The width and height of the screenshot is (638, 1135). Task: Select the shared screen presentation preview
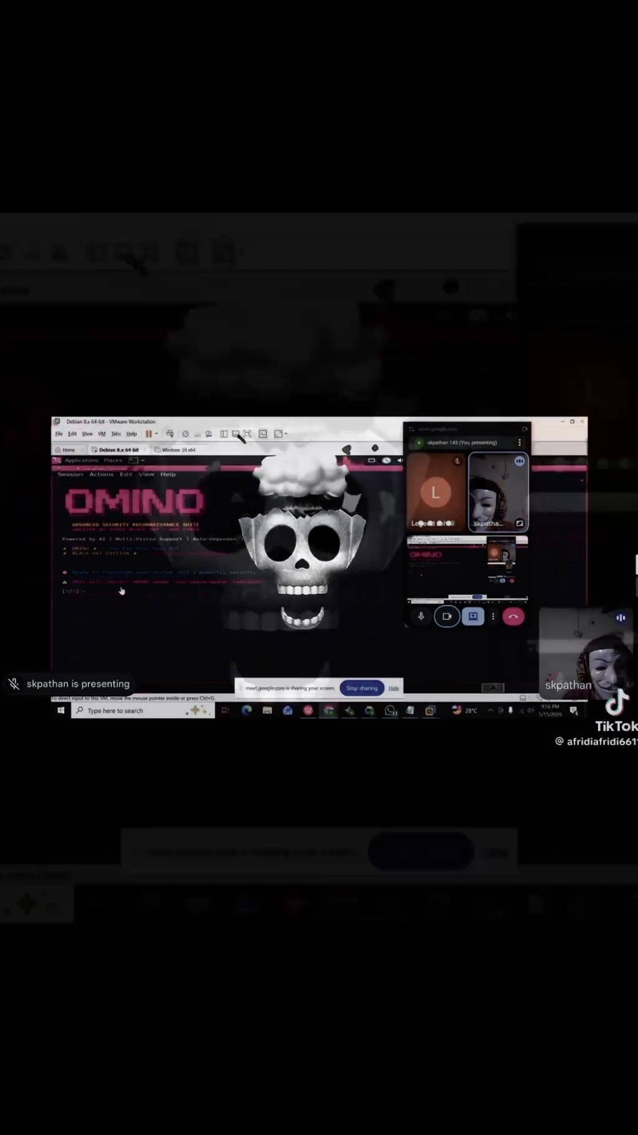pos(467,569)
